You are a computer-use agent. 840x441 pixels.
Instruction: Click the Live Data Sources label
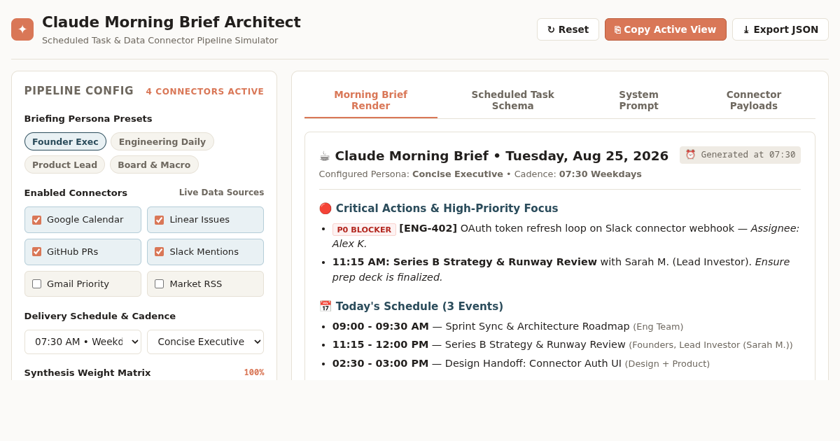221,192
